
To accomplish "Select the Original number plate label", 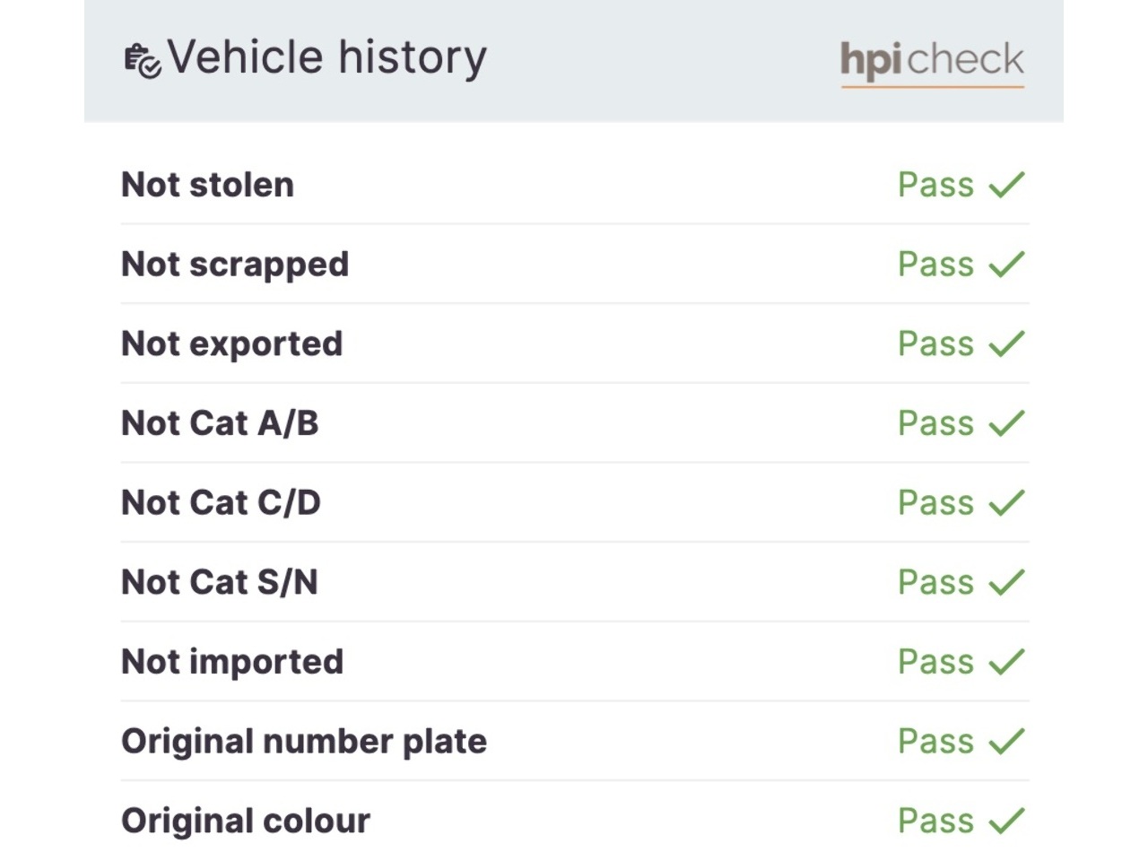I will (x=304, y=742).
